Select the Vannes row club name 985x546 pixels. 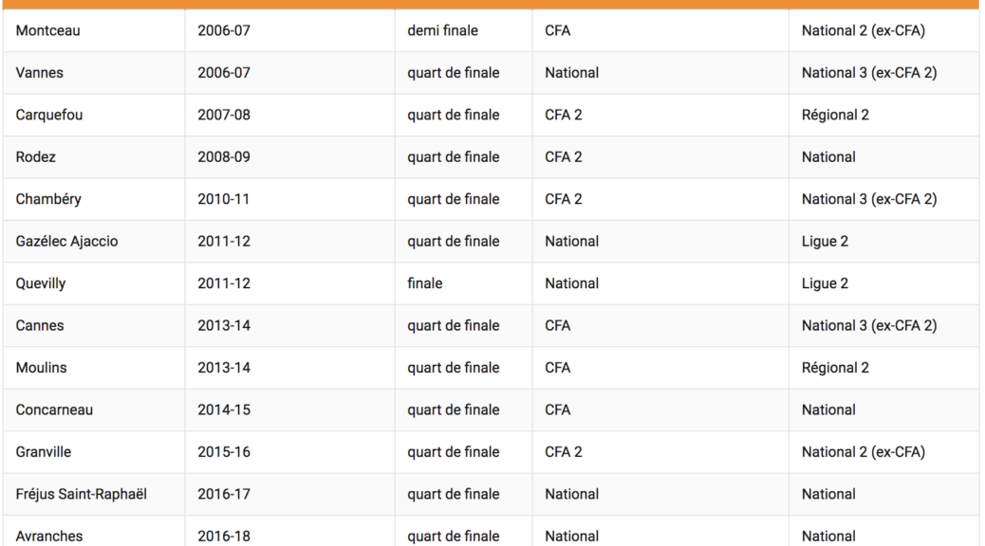[41, 73]
